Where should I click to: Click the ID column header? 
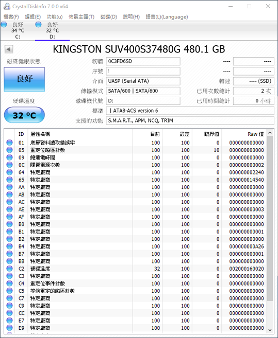click(21, 134)
